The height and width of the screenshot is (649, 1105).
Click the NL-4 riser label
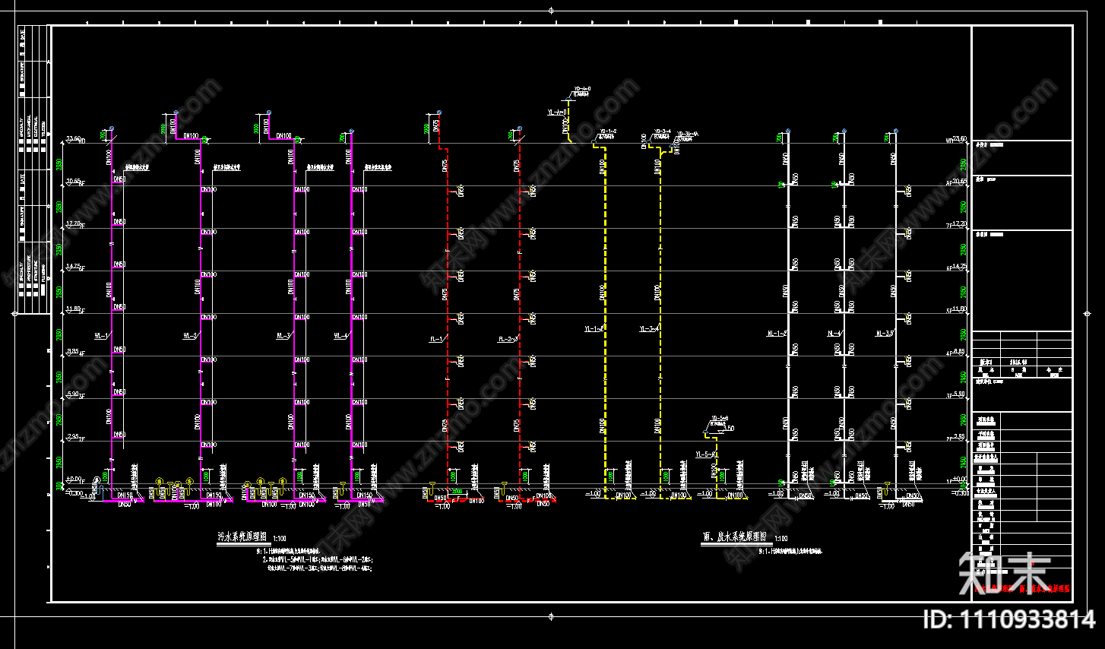point(834,333)
